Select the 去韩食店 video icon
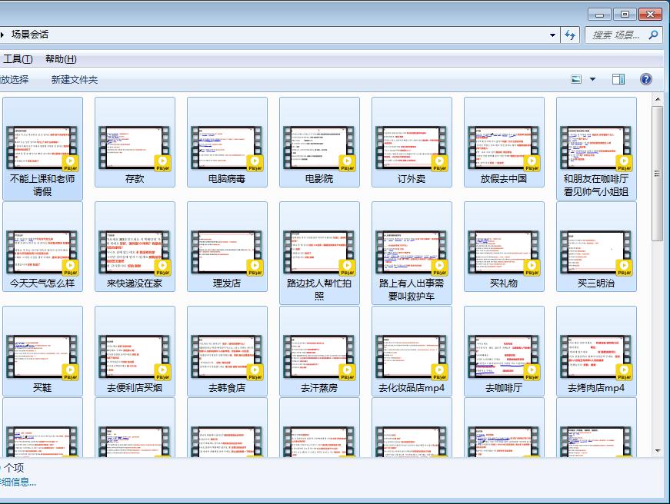The image size is (670, 504). click(227, 356)
